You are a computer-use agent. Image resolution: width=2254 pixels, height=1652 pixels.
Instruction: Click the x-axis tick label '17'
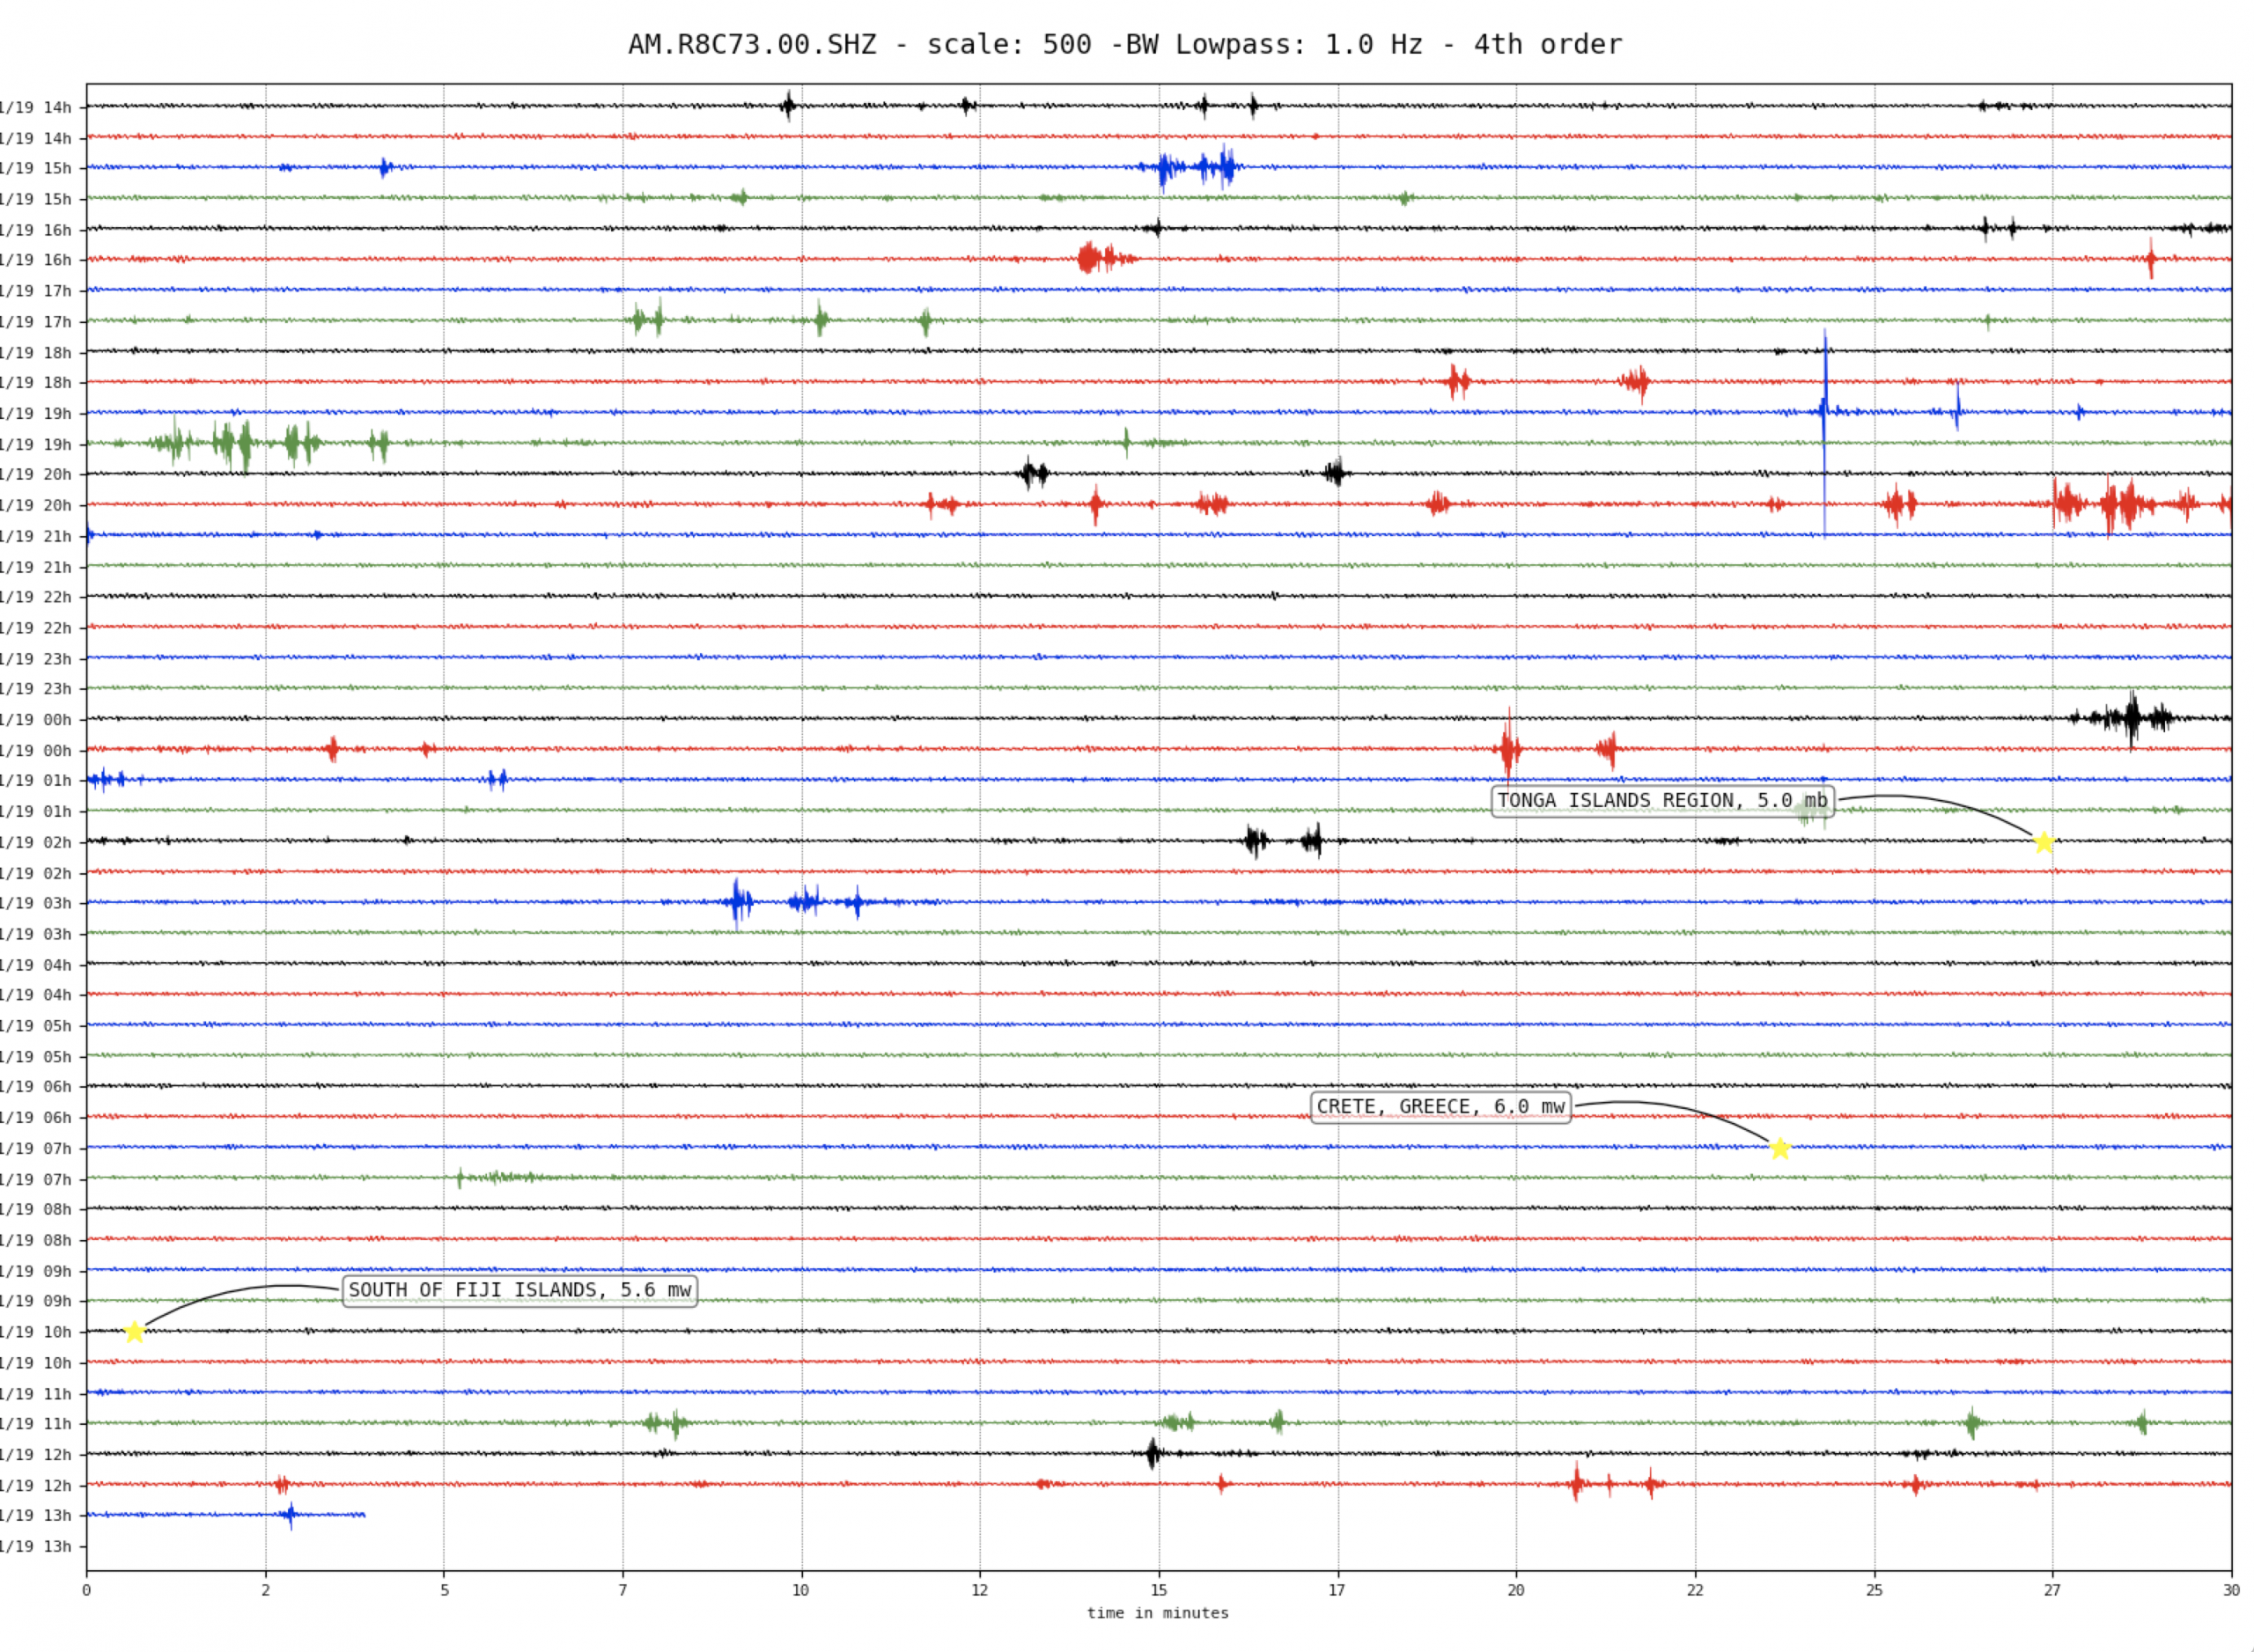1337,1590
